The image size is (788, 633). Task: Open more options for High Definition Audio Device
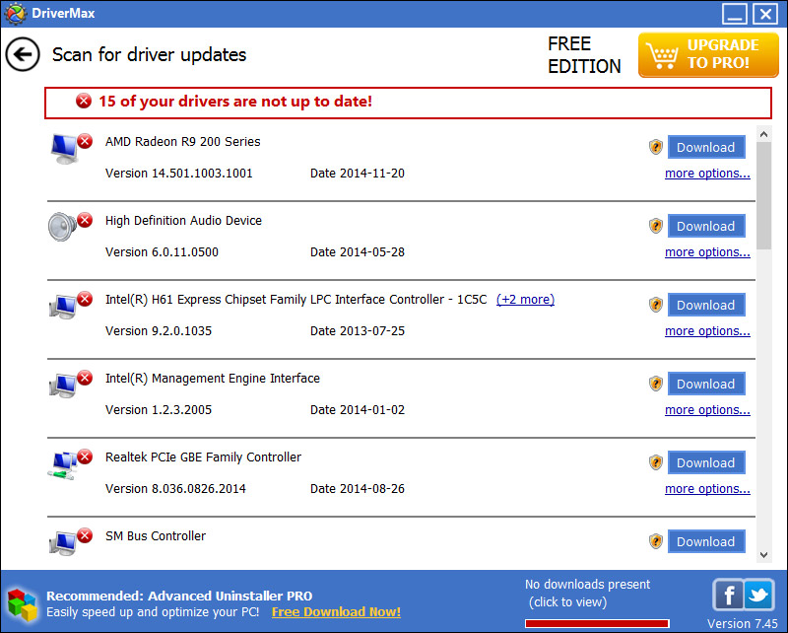[707, 251]
